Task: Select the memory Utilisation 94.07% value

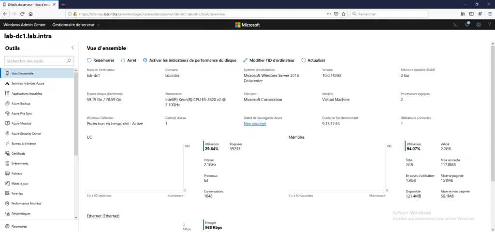Action: click(x=414, y=149)
